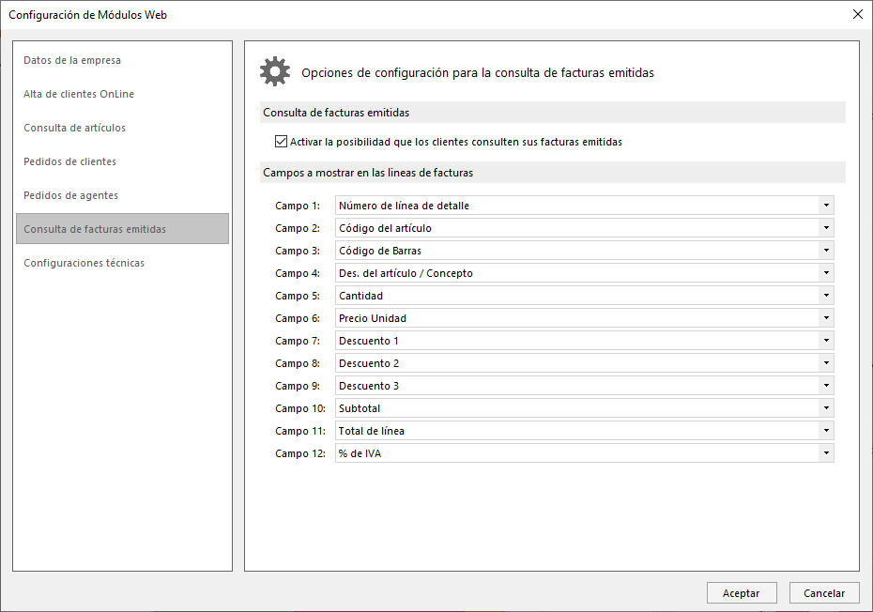The height and width of the screenshot is (612, 873).
Task: Expand the Campo 10 Subtotal dropdown
Action: [826, 408]
